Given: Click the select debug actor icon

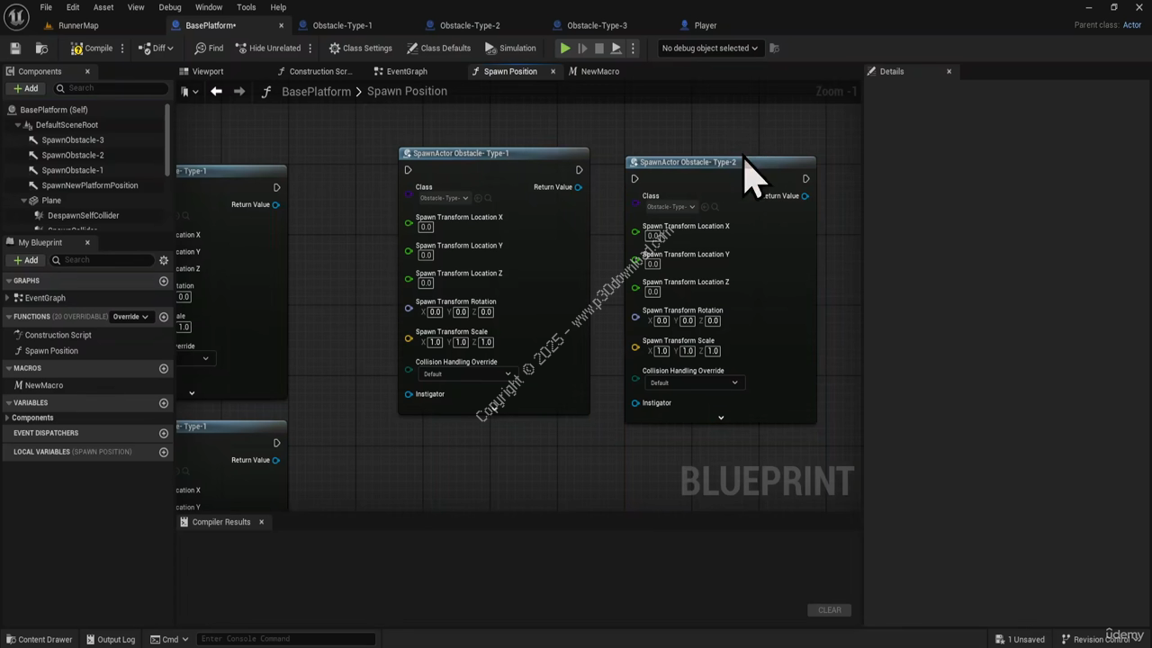Looking at the screenshot, I should 774,48.
